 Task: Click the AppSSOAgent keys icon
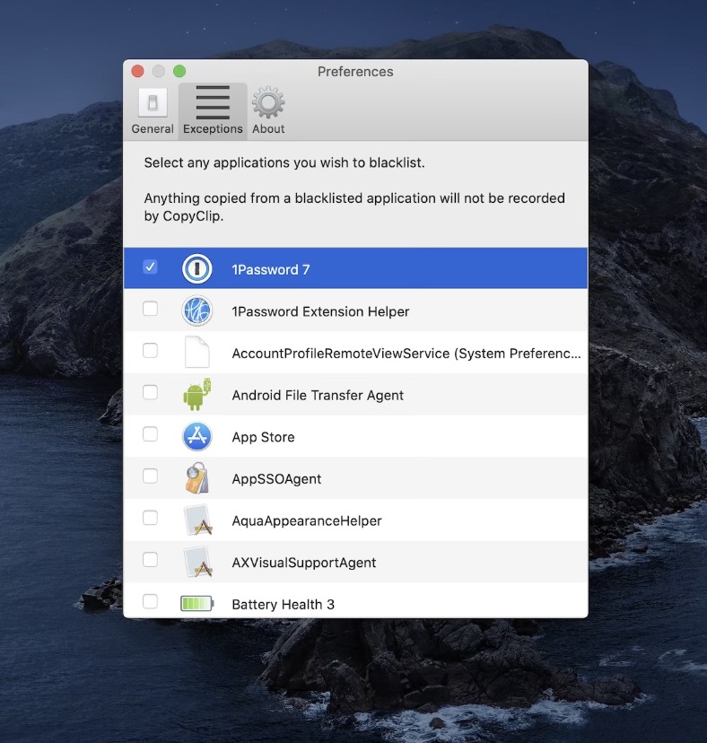[x=196, y=479]
